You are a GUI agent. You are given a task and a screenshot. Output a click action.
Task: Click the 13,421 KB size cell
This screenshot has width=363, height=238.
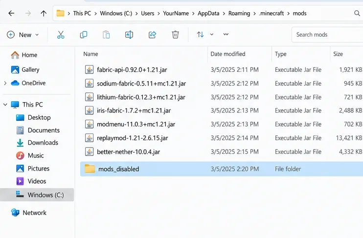[349, 138]
